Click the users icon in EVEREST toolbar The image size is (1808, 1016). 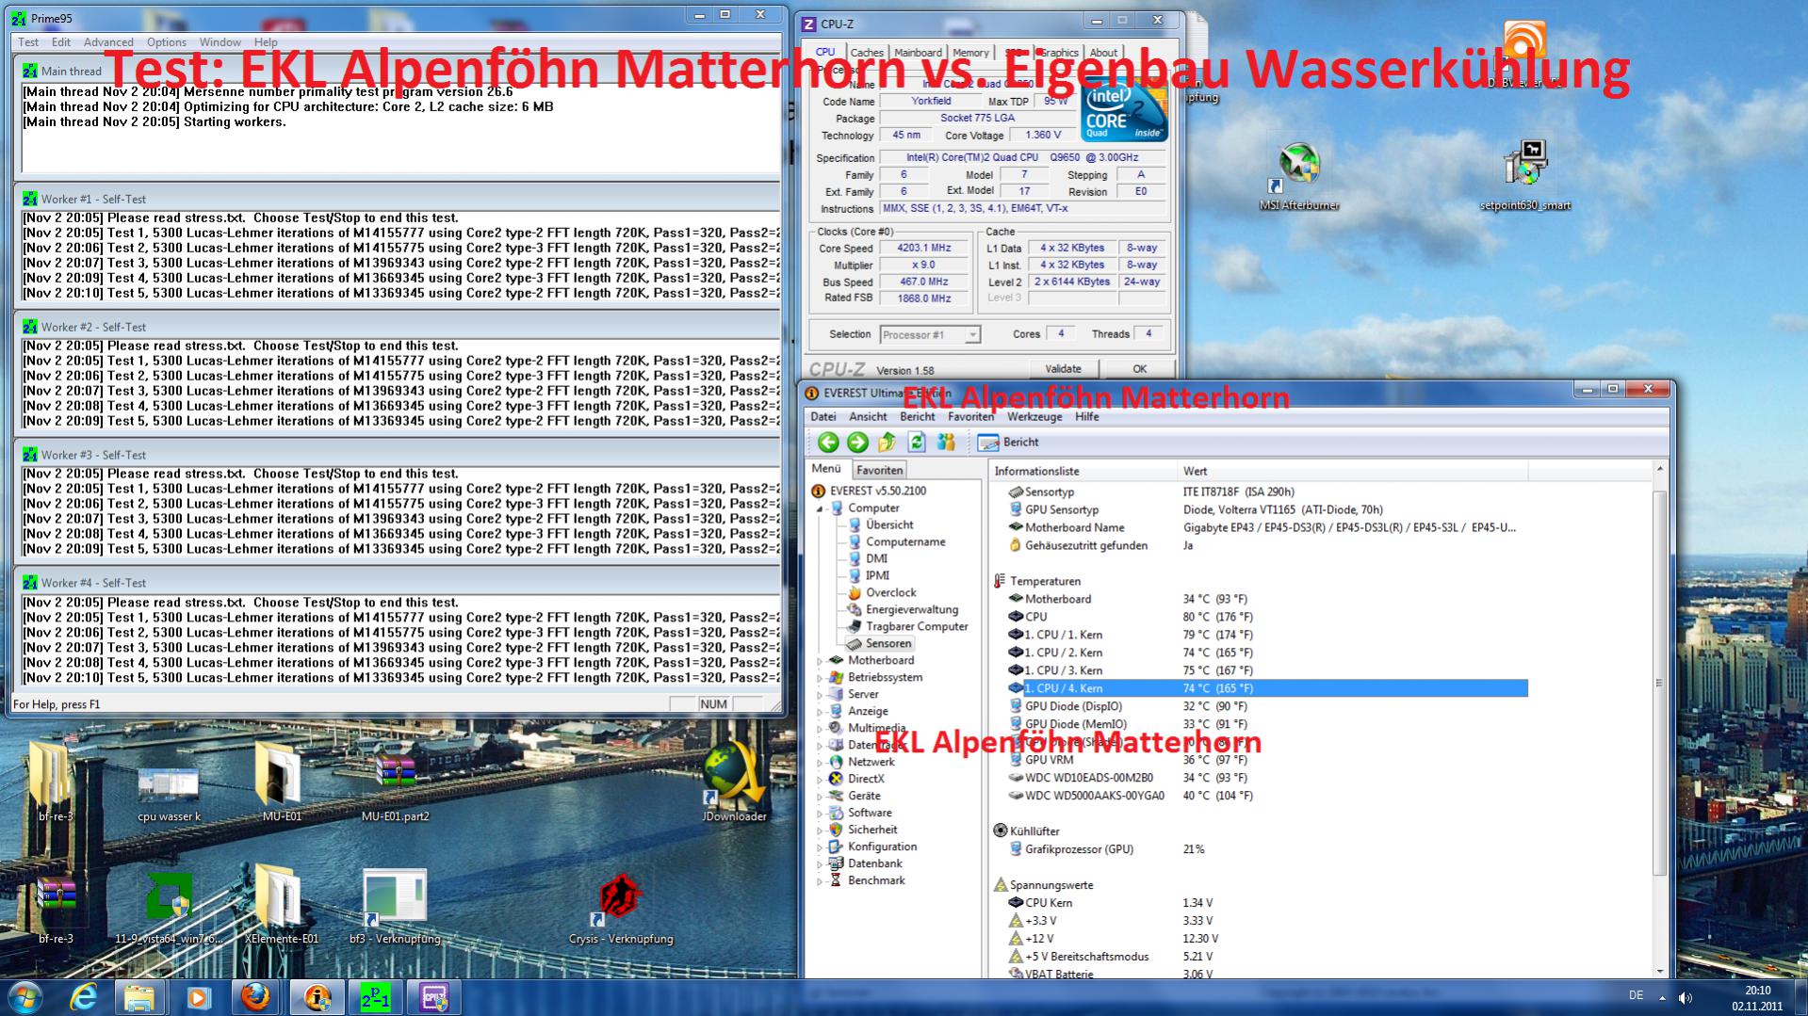pos(946,442)
